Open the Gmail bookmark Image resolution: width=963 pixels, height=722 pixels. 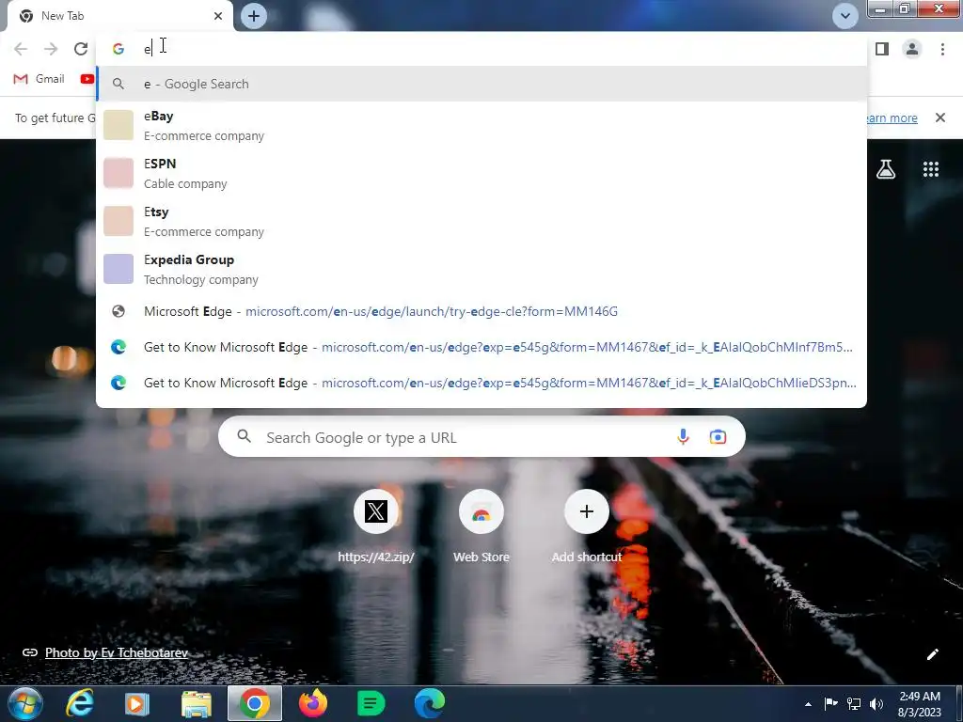click(39, 79)
